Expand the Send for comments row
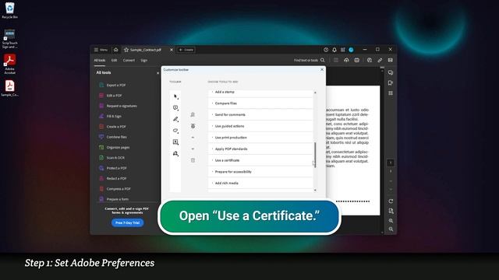 pos(260,114)
